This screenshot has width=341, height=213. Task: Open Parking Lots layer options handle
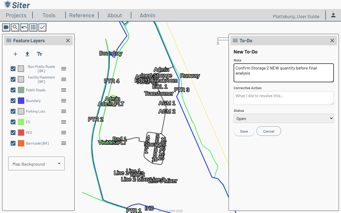pyautogui.click(x=64, y=111)
